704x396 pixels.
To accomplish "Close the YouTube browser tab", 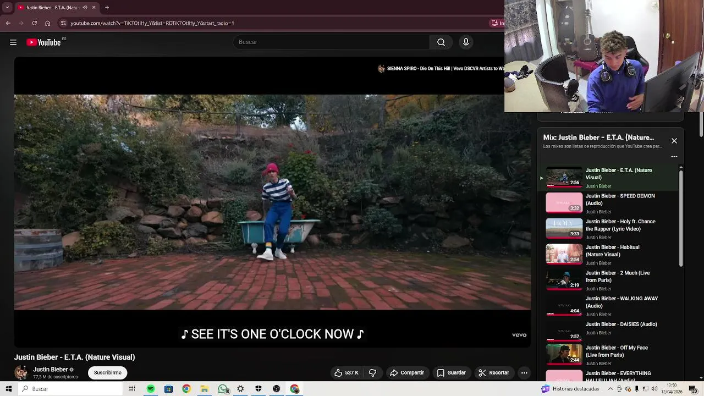I will (x=94, y=7).
